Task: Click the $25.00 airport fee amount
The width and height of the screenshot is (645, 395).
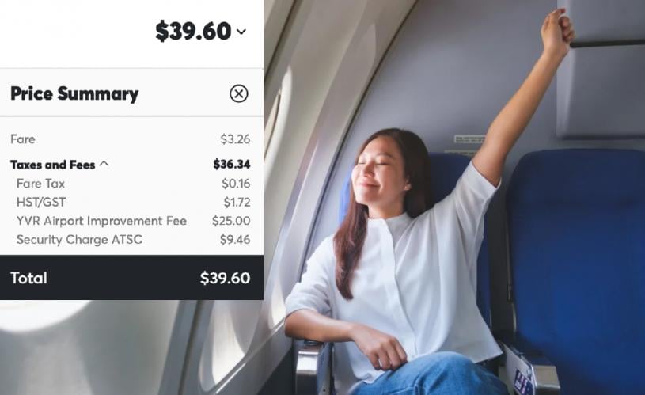Action: point(231,221)
